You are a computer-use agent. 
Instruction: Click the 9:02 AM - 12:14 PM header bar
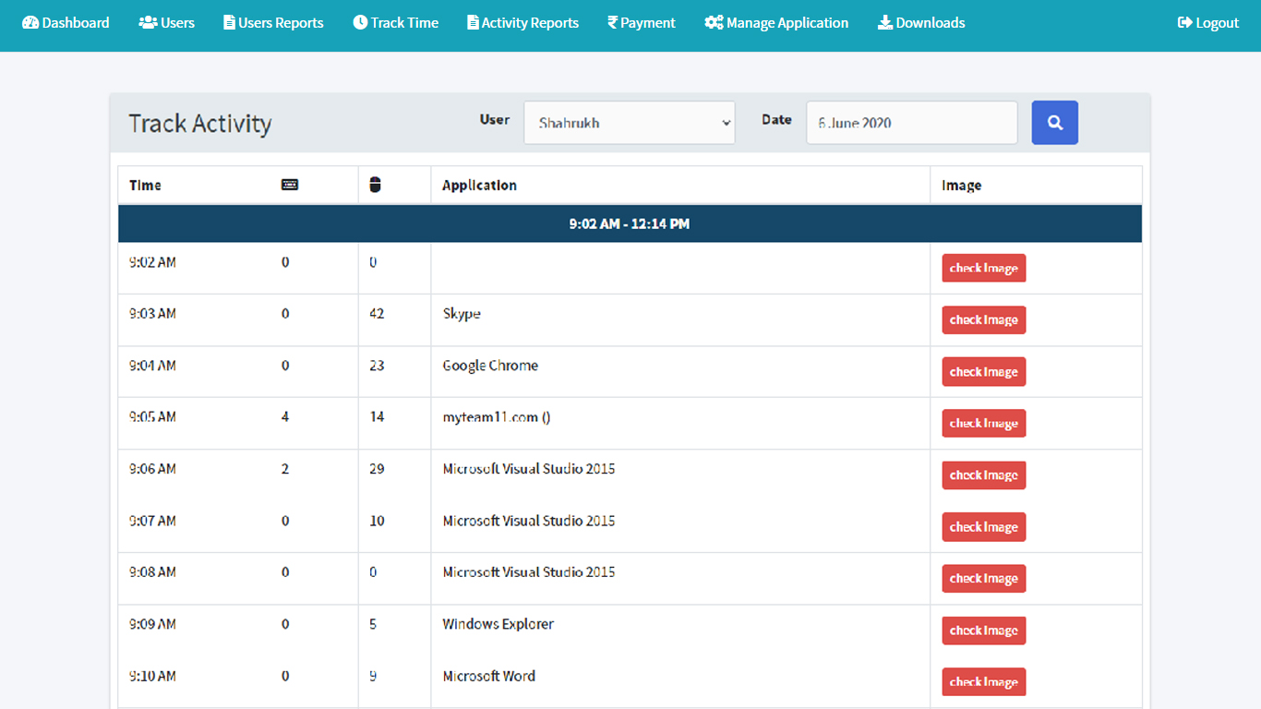(630, 224)
